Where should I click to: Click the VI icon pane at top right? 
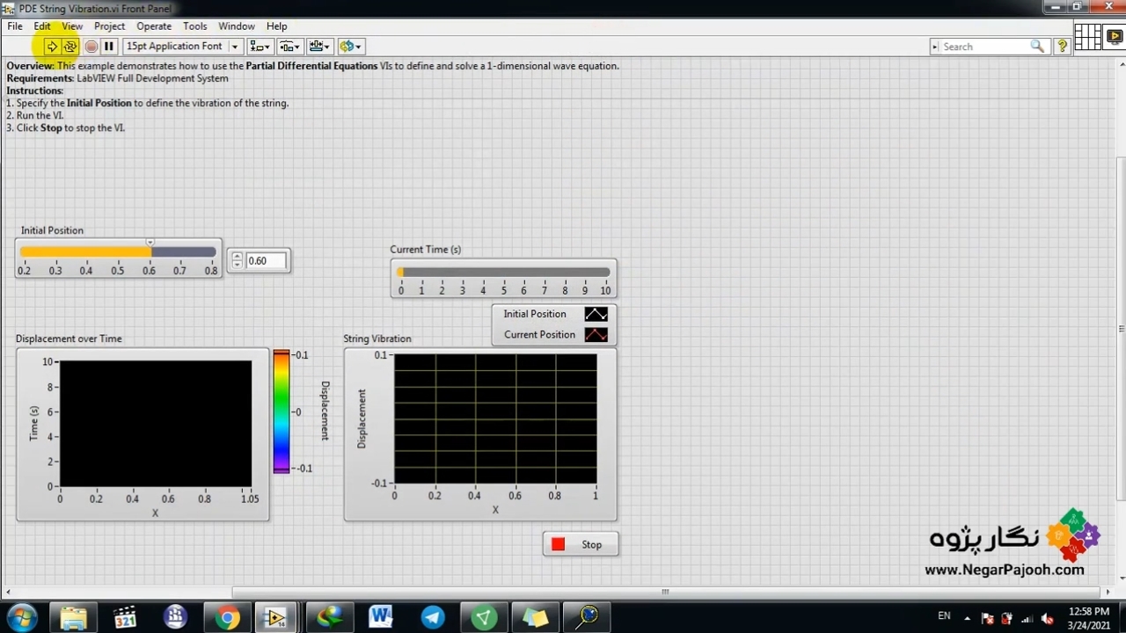coord(1114,37)
